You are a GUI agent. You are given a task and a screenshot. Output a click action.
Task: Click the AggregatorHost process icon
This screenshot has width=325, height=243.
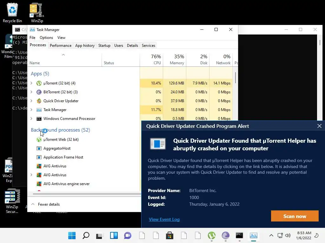point(39,148)
